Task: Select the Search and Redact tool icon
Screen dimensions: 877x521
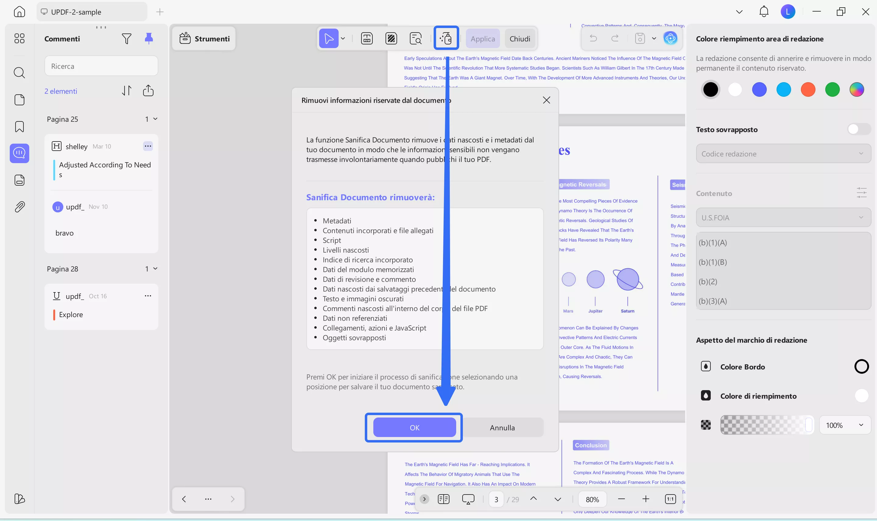Action: (x=415, y=38)
